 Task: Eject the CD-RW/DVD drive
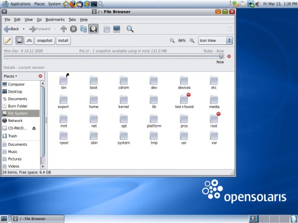click(34, 128)
